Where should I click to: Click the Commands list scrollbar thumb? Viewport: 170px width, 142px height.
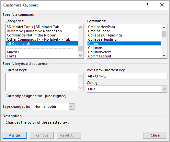(x=164, y=34)
